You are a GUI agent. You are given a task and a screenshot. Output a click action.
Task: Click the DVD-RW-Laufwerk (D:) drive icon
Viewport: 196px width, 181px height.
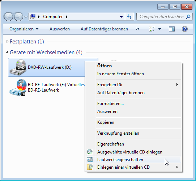click(18, 67)
